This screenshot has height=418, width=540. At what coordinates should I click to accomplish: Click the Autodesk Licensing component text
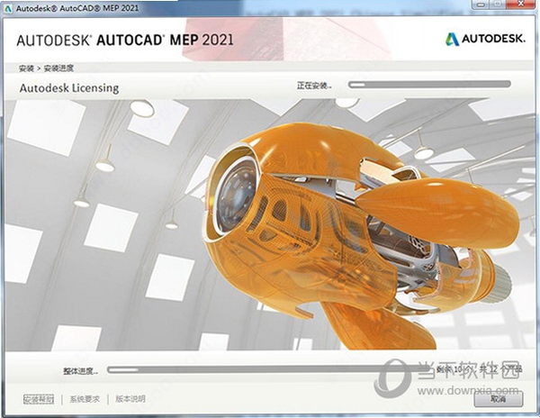(69, 88)
